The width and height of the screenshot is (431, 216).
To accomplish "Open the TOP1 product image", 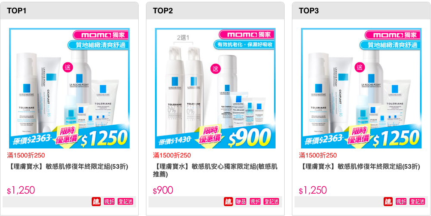I will (69, 88).
